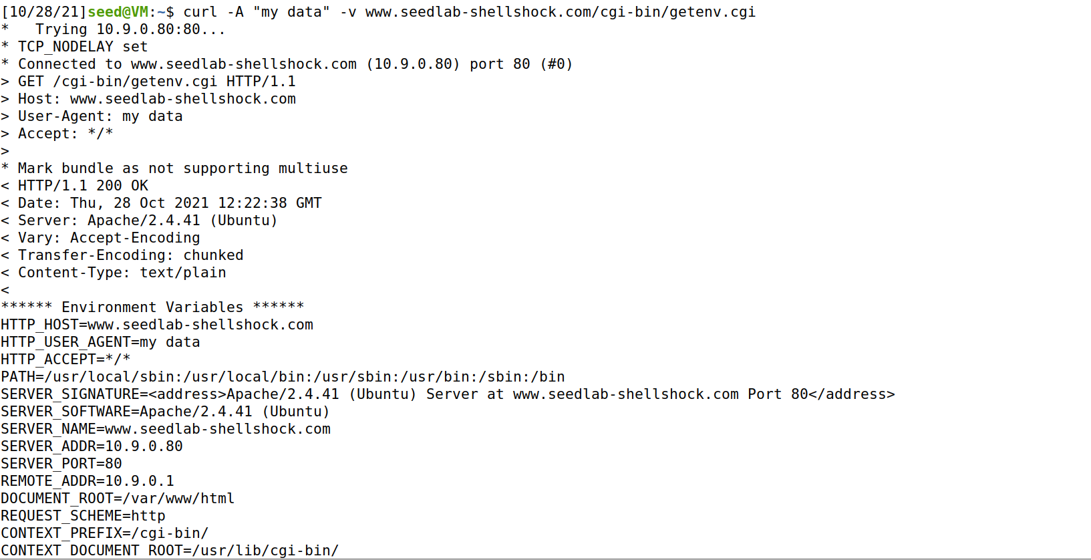This screenshot has width=1091, height=560.
Task: Click the HTTP/1.1 200 OK response line
Action: tap(75, 186)
